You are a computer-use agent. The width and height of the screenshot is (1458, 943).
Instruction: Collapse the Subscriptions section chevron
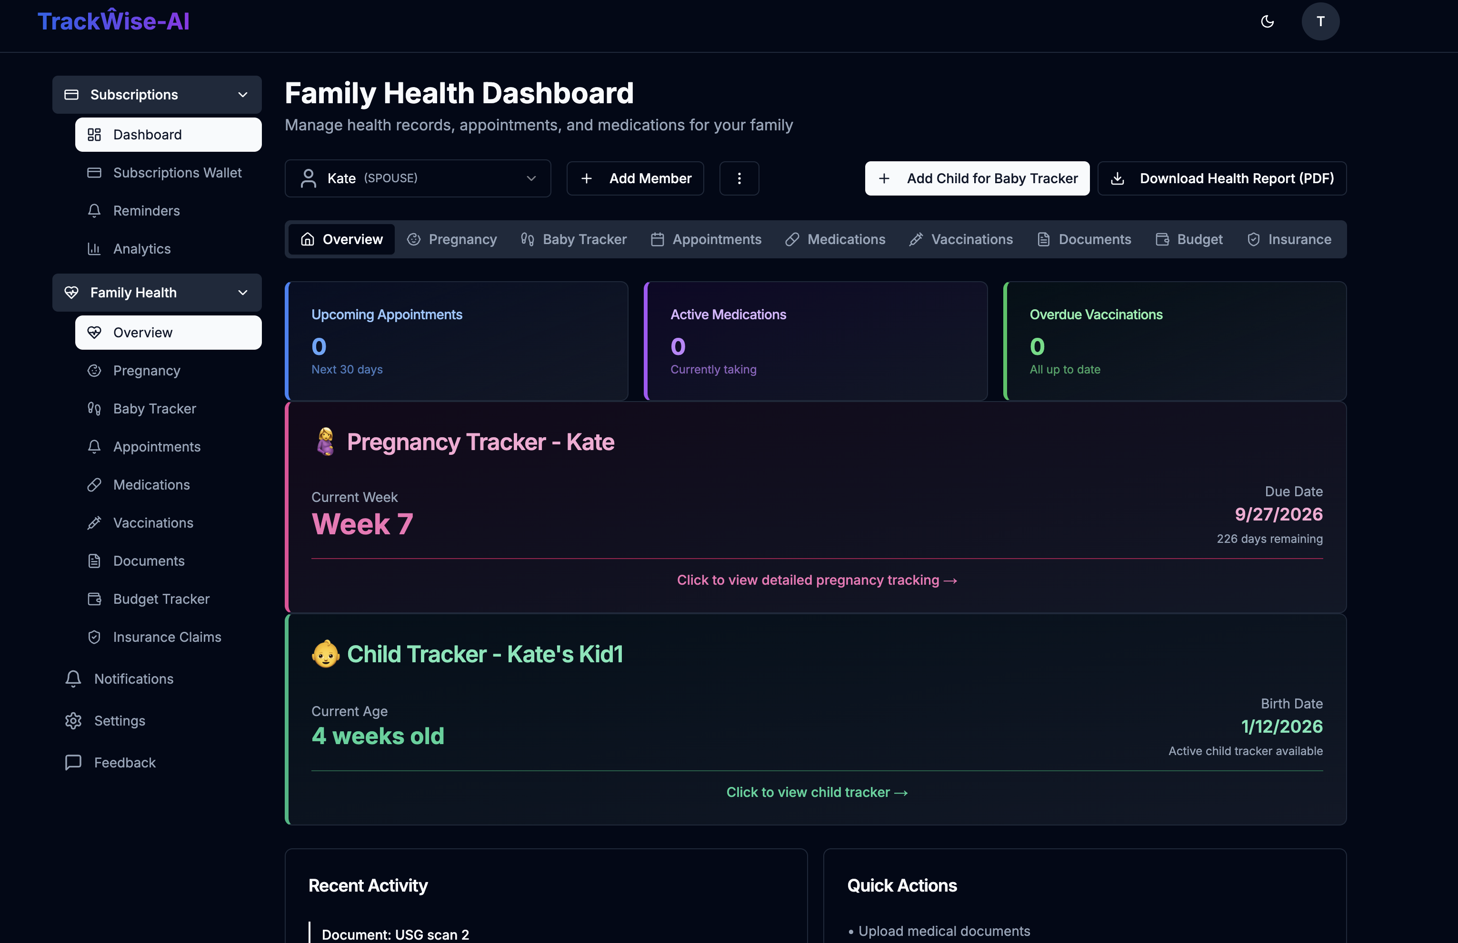click(x=242, y=94)
